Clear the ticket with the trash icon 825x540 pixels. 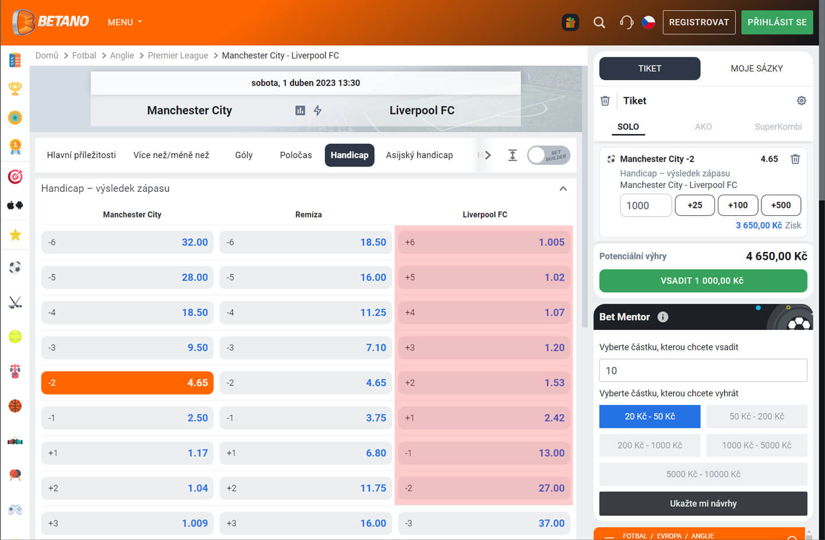click(x=605, y=101)
